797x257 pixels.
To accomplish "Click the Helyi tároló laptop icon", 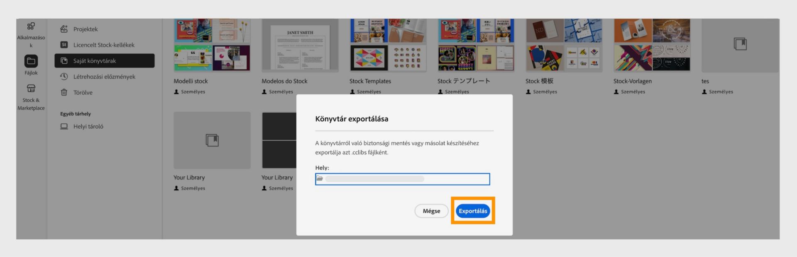I will coord(64,126).
